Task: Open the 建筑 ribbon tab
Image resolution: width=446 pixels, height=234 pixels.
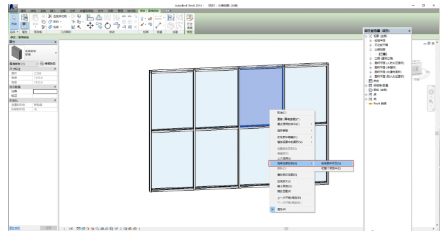Action: click(24, 11)
